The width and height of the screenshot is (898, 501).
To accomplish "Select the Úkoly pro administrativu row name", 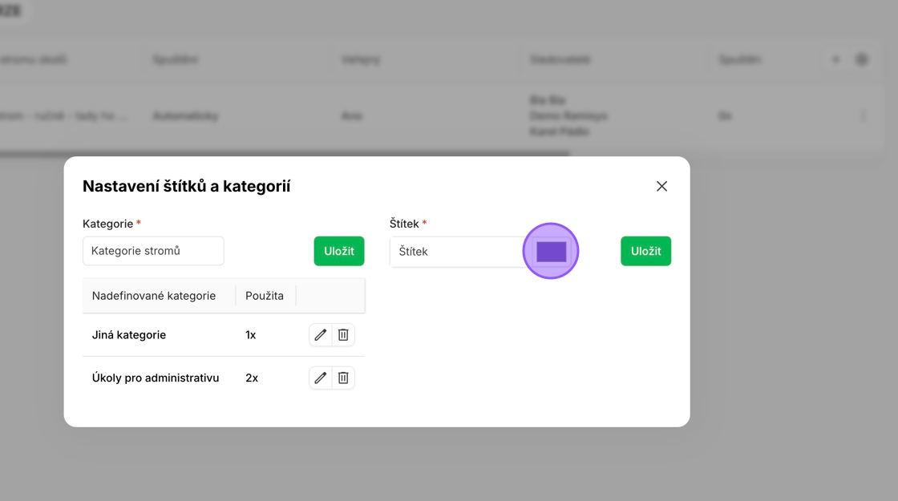I will pyautogui.click(x=156, y=378).
